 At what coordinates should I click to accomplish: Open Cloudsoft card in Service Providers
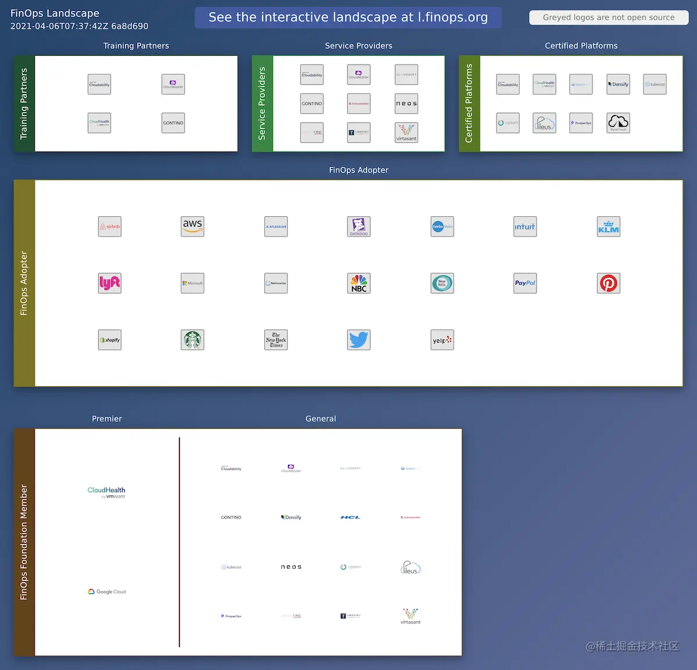(x=407, y=74)
